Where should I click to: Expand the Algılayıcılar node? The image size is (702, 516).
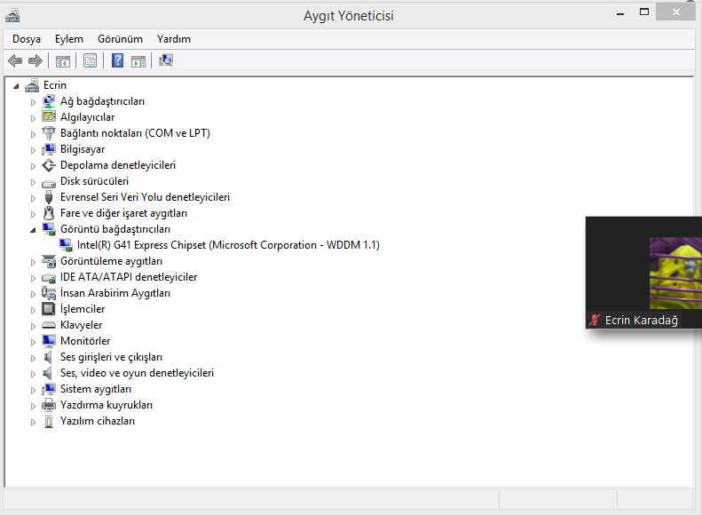(x=33, y=118)
